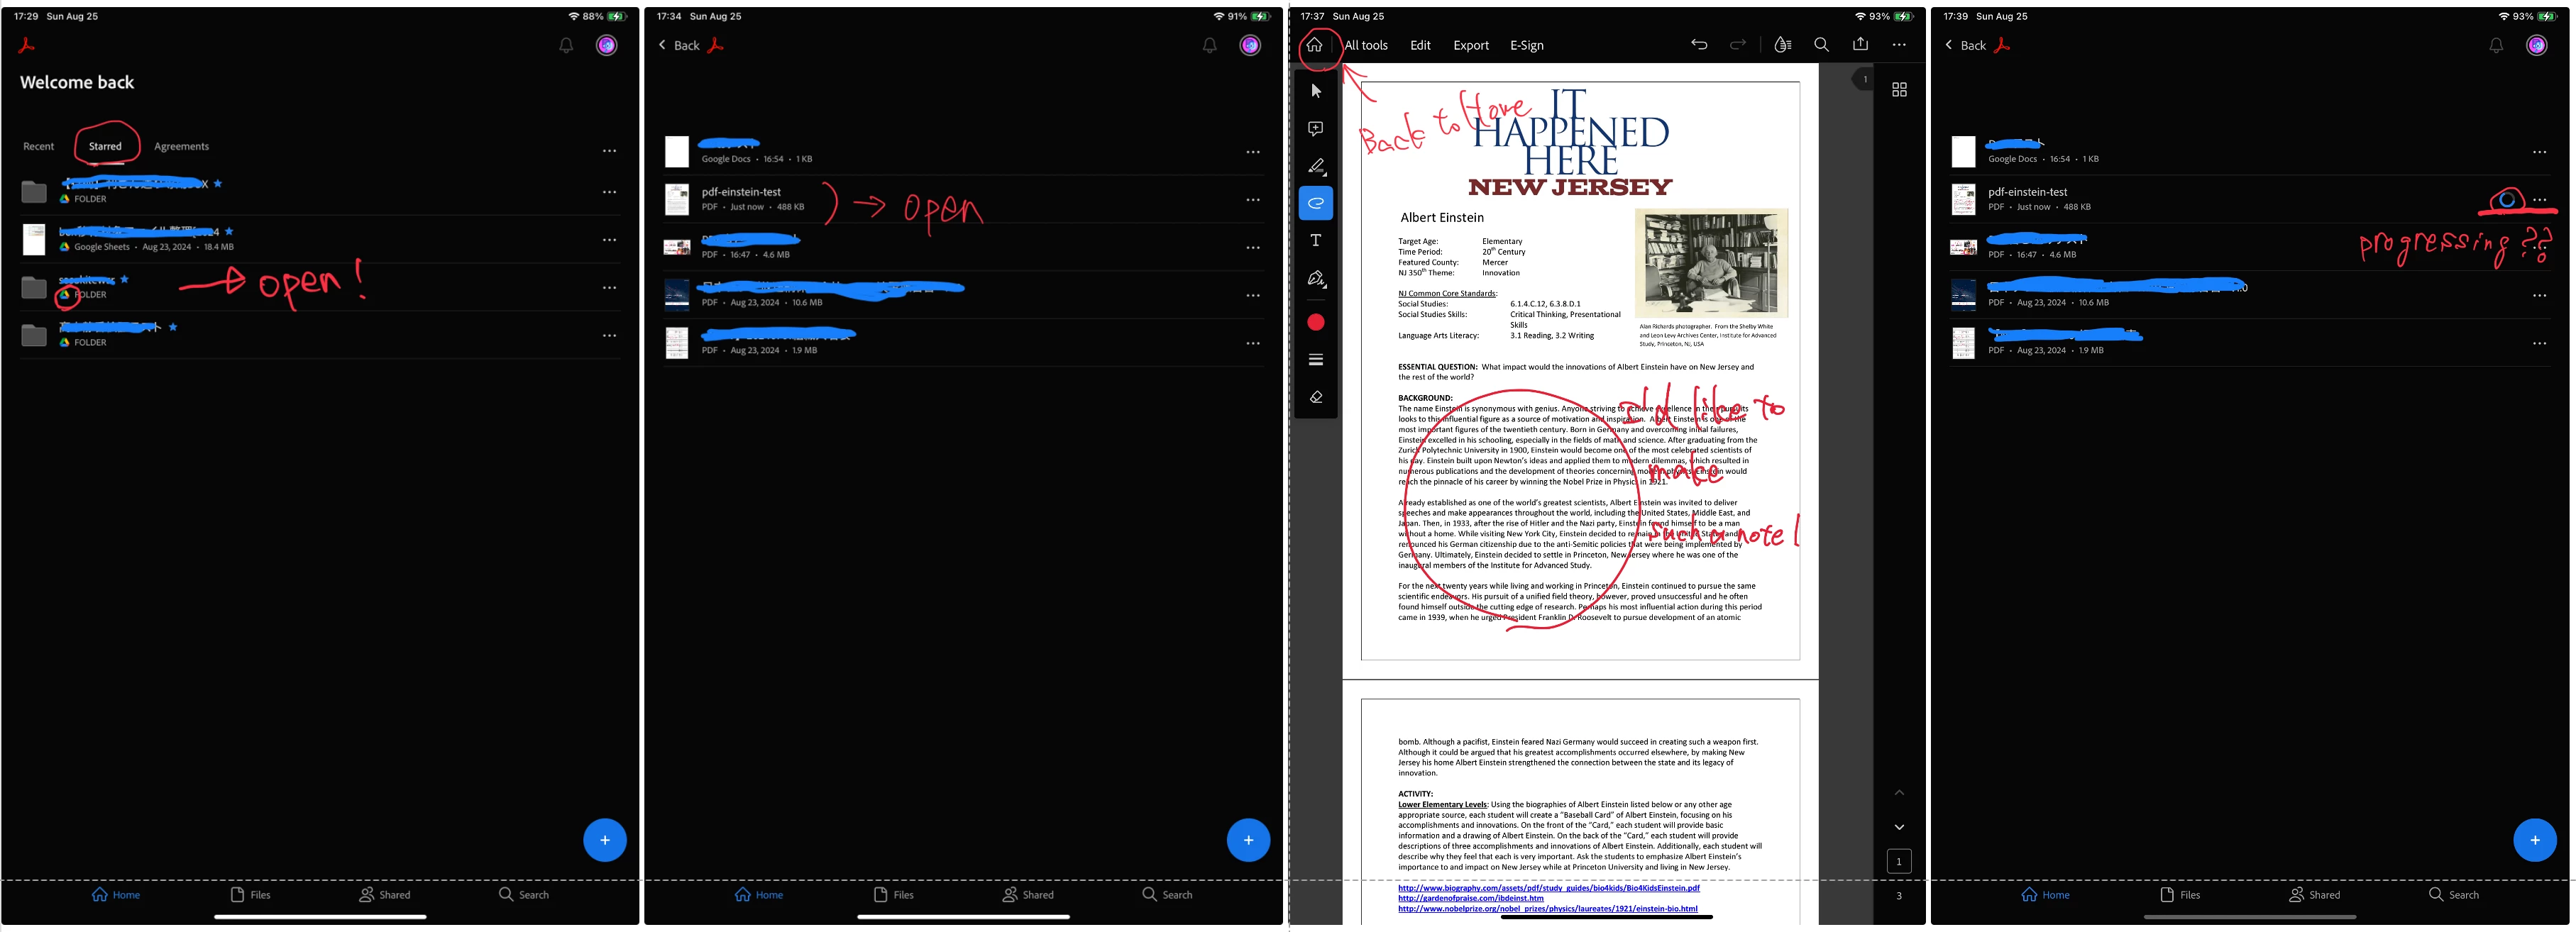Screen dimensions: 2576x932
Task: Pick the red drawing color swatch
Action: pyautogui.click(x=1315, y=322)
